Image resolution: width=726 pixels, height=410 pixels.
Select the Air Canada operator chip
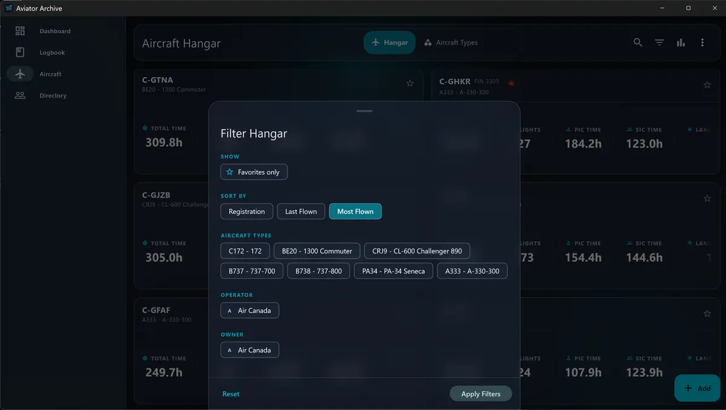tap(250, 310)
